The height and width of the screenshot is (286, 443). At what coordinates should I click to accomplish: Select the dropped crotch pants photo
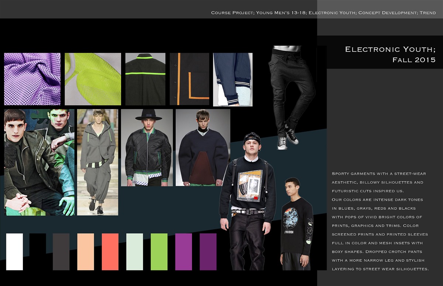(x=292, y=97)
